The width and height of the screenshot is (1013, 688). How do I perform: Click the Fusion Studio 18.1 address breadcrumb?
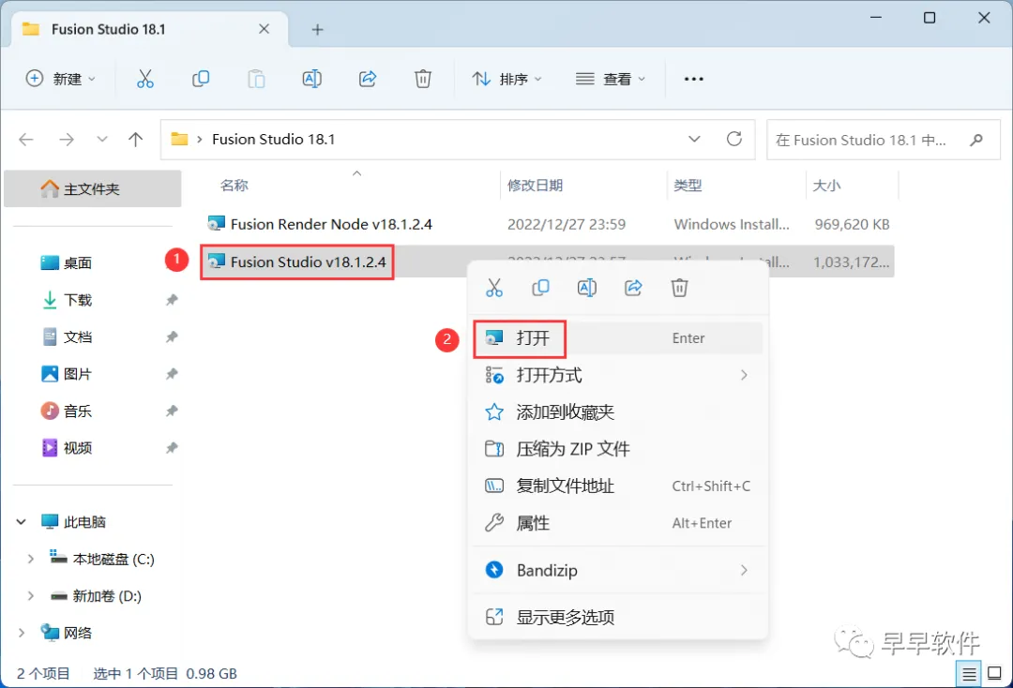273,140
